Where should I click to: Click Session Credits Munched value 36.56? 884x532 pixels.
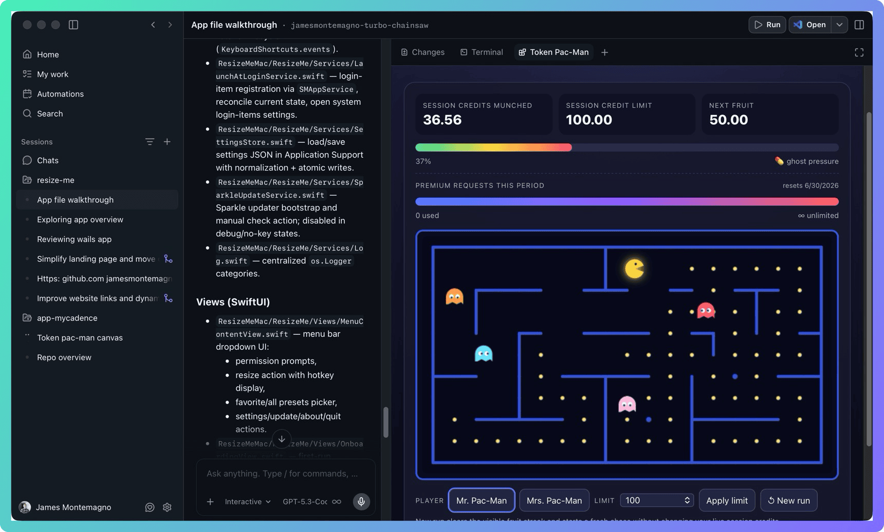tap(443, 120)
